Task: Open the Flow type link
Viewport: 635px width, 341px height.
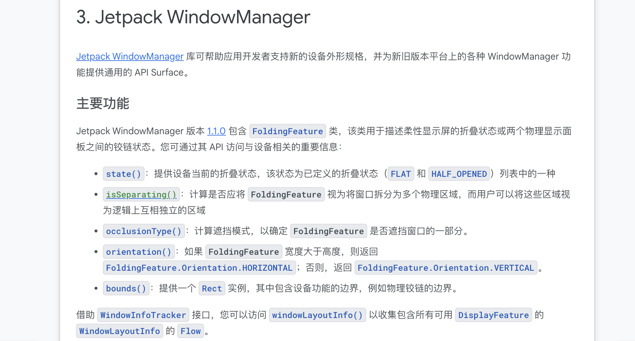Action: [190, 331]
